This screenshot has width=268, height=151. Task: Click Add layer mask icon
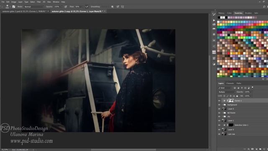pyautogui.click(x=252, y=149)
